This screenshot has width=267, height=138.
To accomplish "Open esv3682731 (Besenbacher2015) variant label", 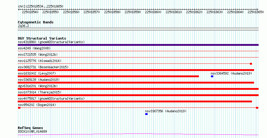I will pos(43,67).
